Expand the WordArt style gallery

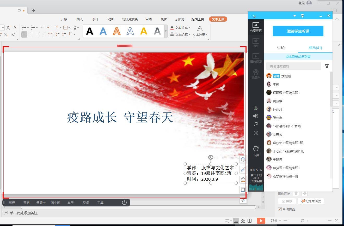pos(166,31)
